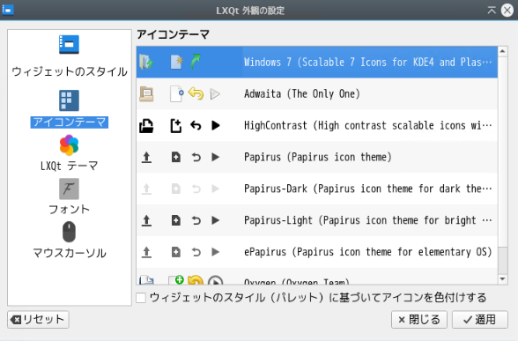The width and height of the screenshot is (518, 341).
Task: Click new document icon in HighContrast row
Action: (176, 125)
